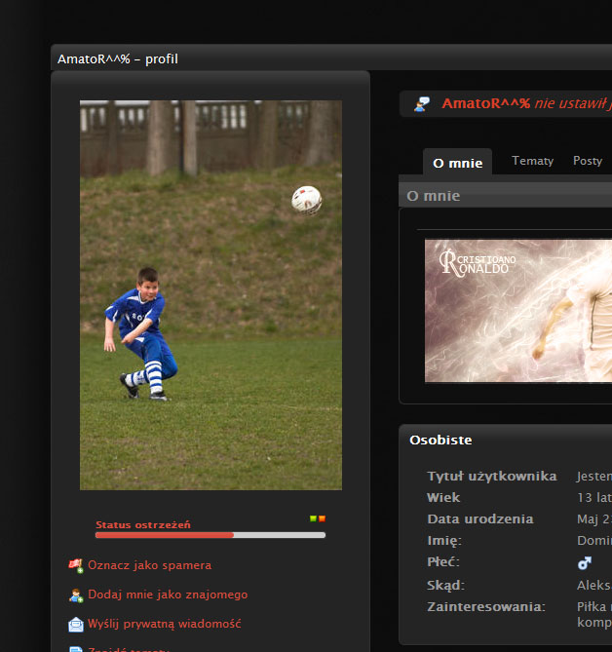Click the flag icon for marking spammer
Image resolution: width=612 pixels, height=652 pixels.
pyautogui.click(x=75, y=565)
